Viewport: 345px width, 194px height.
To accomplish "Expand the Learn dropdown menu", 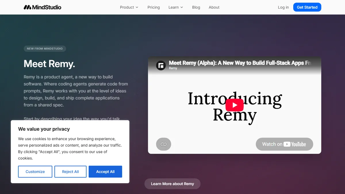I will pos(176,7).
